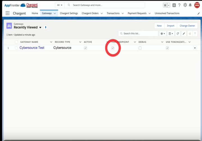
Task: Toggle the select-all rows checkbox
Action: point(16,42)
